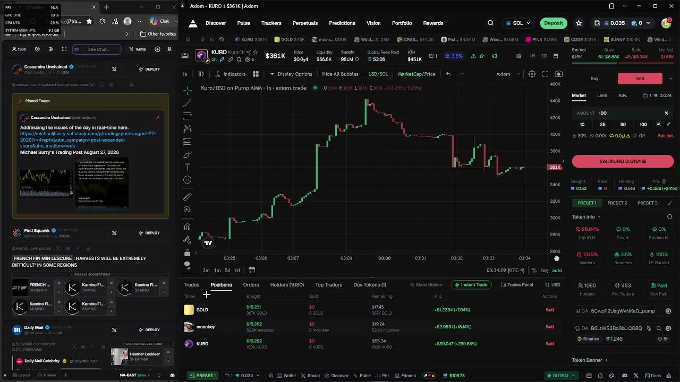Select the PRESET 2 button
Image resolution: width=680 pixels, height=382 pixels.
pyautogui.click(x=617, y=203)
